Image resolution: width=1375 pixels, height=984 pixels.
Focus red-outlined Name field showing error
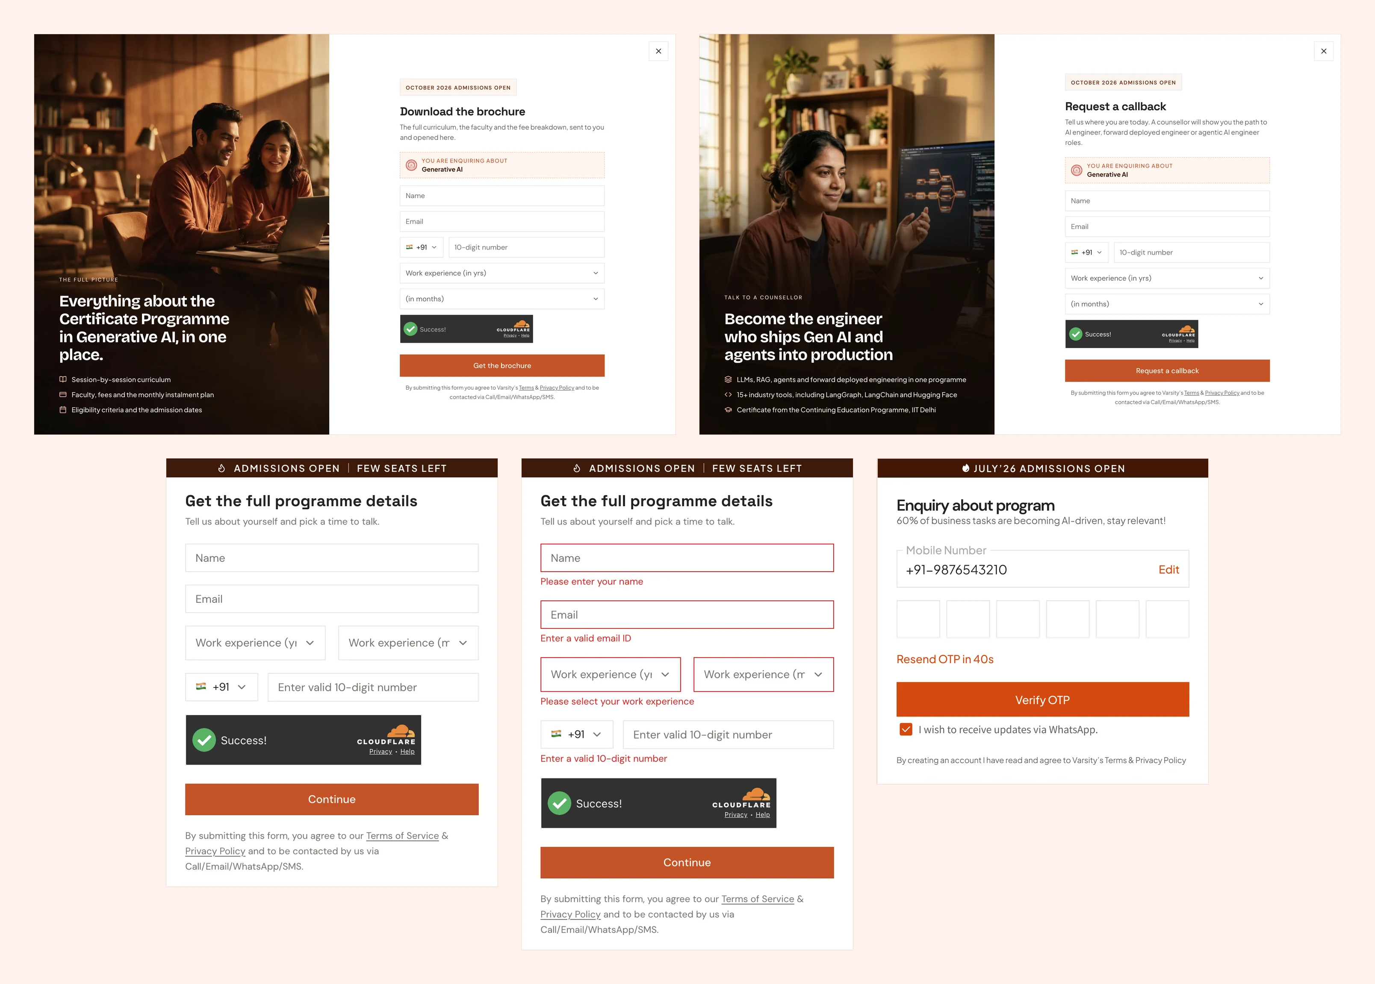[687, 558]
